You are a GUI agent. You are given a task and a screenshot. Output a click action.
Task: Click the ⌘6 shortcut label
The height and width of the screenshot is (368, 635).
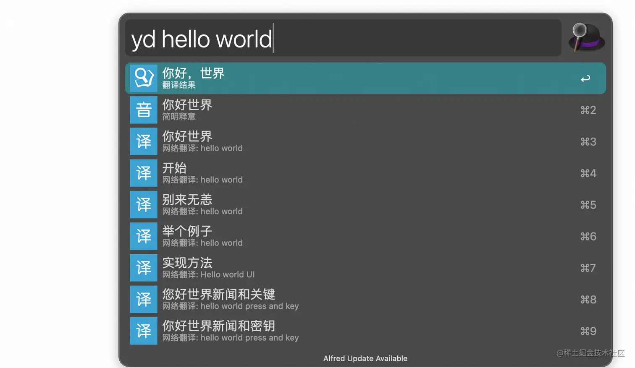(x=588, y=236)
